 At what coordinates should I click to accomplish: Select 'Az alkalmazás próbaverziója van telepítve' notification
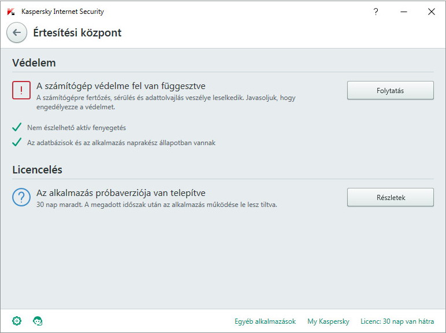click(x=121, y=193)
